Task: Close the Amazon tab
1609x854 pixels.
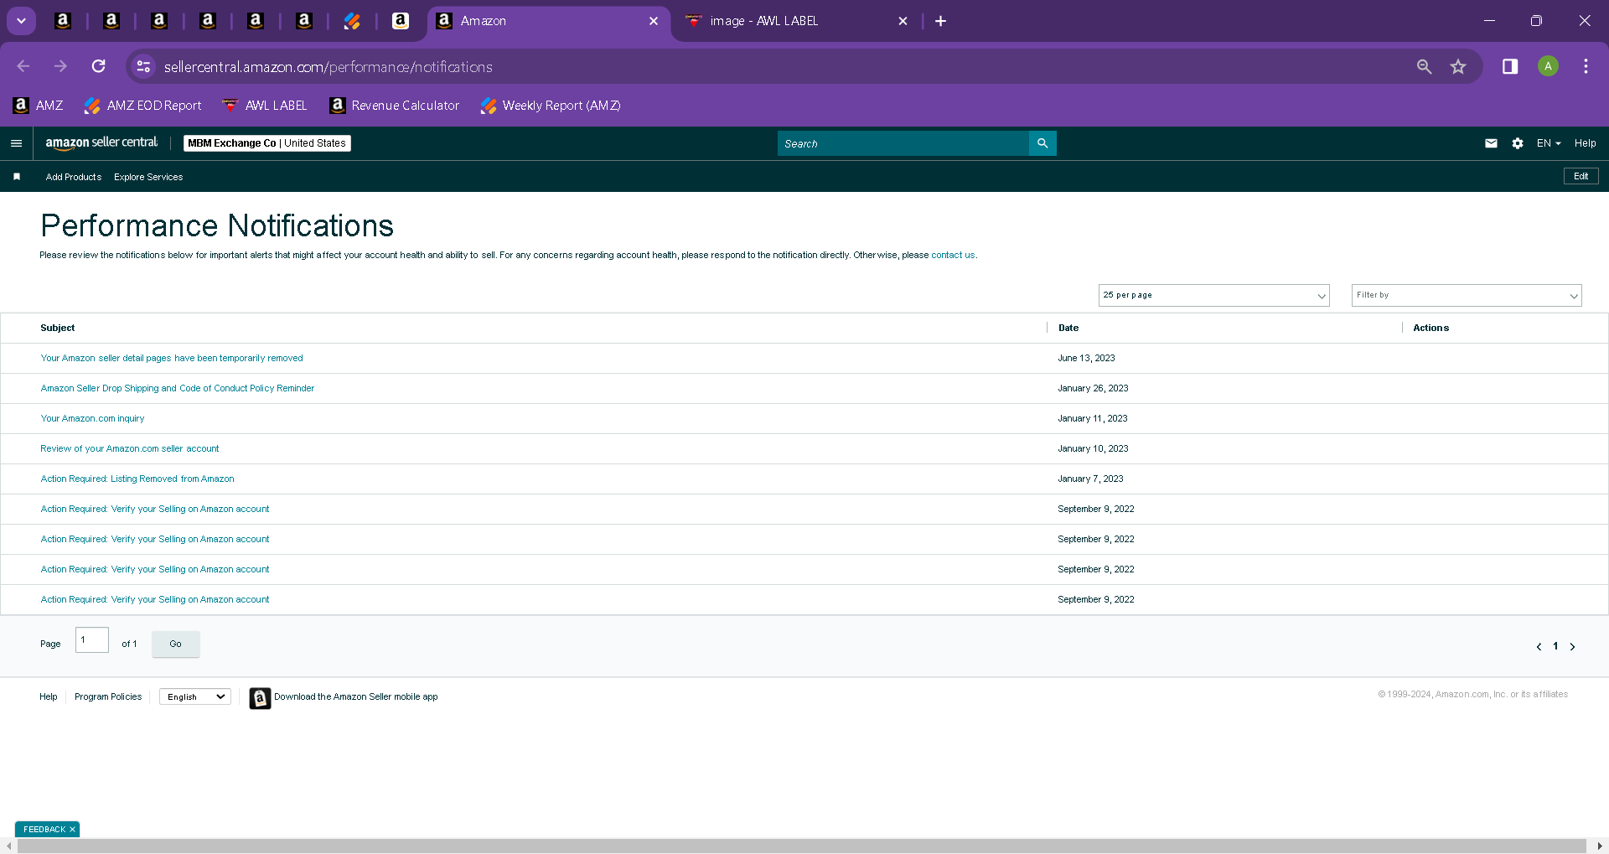Action: click(654, 21)
